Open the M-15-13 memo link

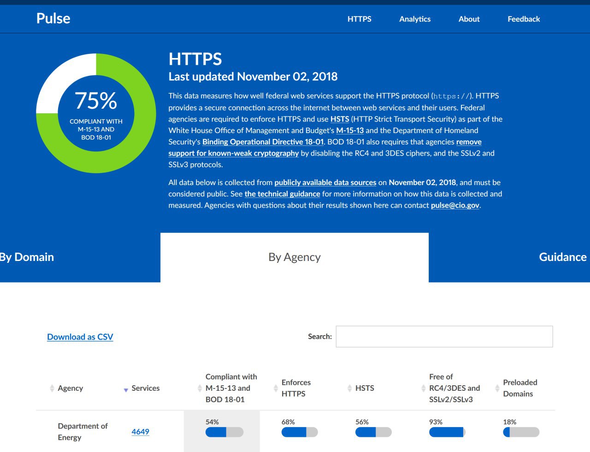pos(350,130)
